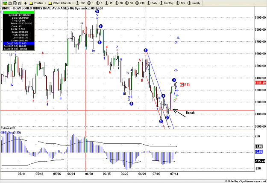
Task: Click the fourth toolbar icon left of the plus
Action: tap(20, 3)
